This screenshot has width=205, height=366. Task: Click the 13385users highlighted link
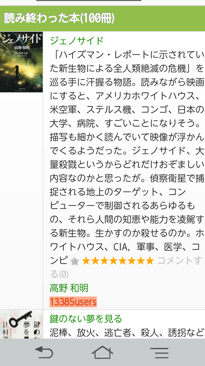73,302
